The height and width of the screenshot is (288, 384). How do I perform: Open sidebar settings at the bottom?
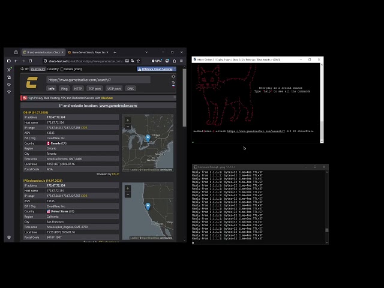9,238
